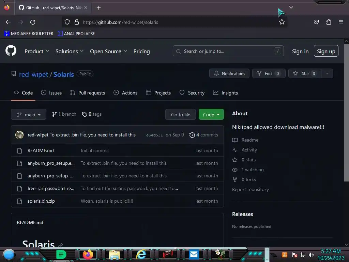This screenshot has height=262, width=349.
Task: Open the Readme link in About
Action: (x=245, y=140)
